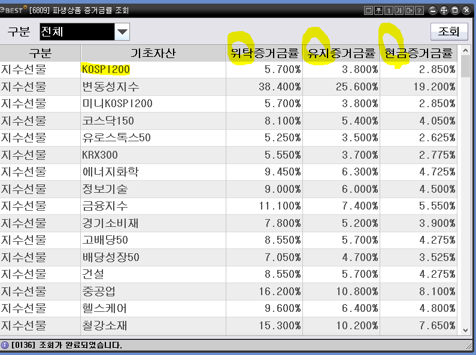This screenshot has width=476, height=355.
Task: Click the status message '[0136] 조회가 완료되었습니다.'
Action: 67,345
